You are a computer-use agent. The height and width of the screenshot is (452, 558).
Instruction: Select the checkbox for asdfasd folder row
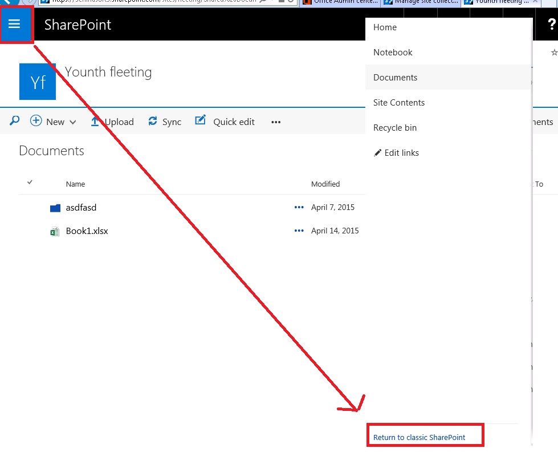[x=30, y=207]
